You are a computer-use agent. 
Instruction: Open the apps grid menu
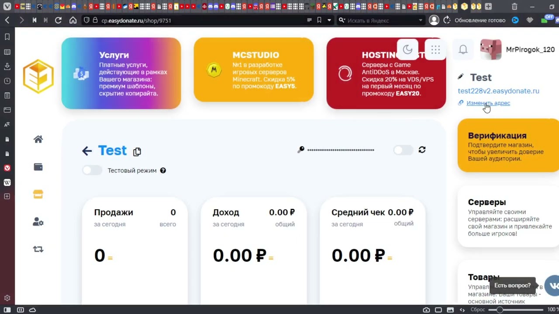tap(435, 50)
